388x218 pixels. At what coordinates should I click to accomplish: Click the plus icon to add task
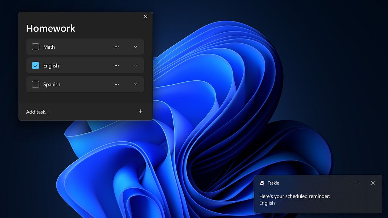[x=141, y=111]
